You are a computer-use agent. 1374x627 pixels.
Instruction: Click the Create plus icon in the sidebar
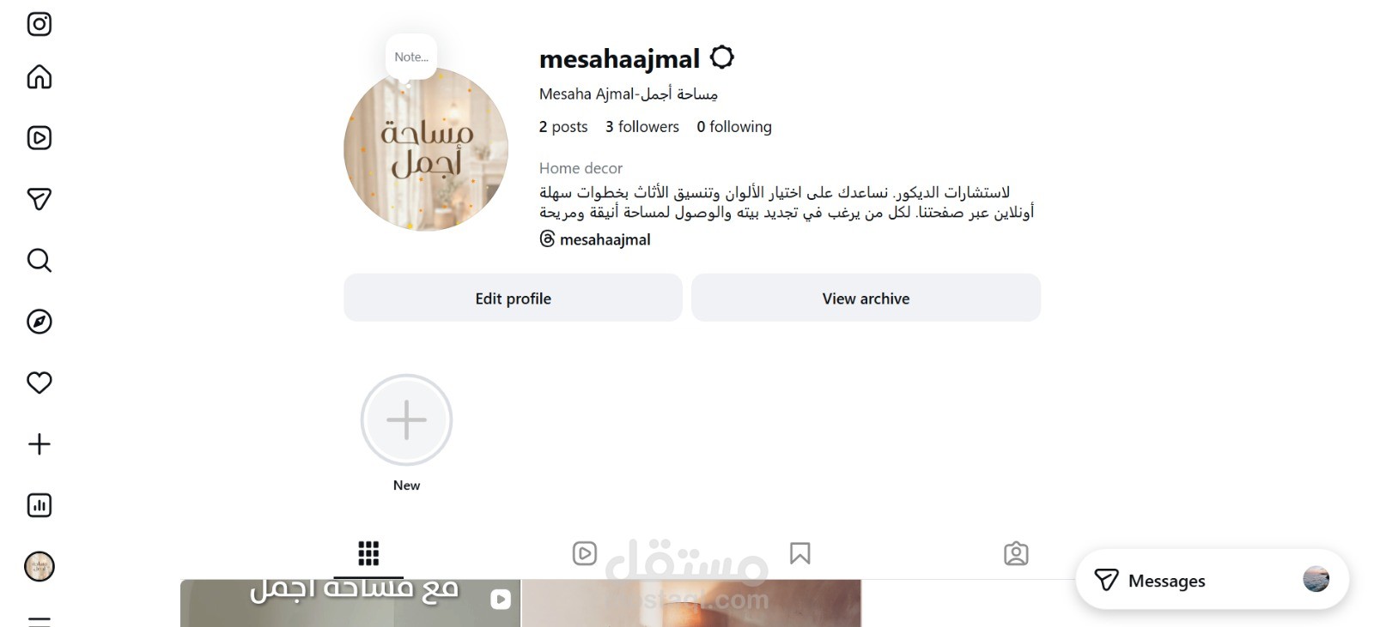pos(40,444)
